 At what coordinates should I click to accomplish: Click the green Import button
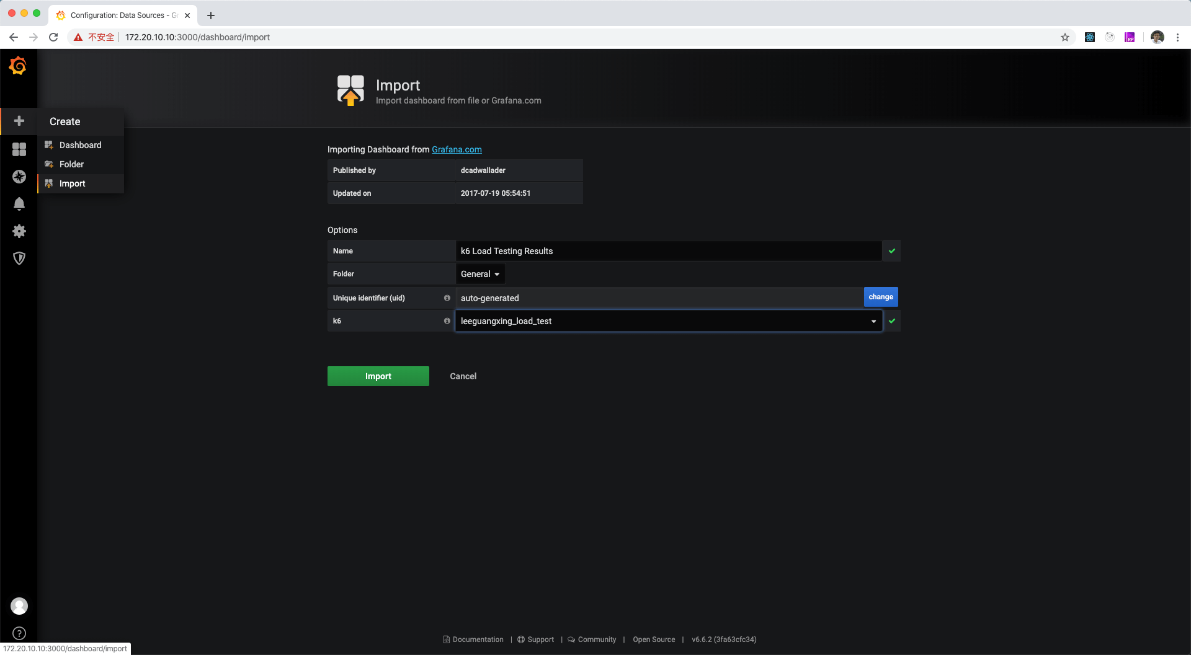point(378,376)
